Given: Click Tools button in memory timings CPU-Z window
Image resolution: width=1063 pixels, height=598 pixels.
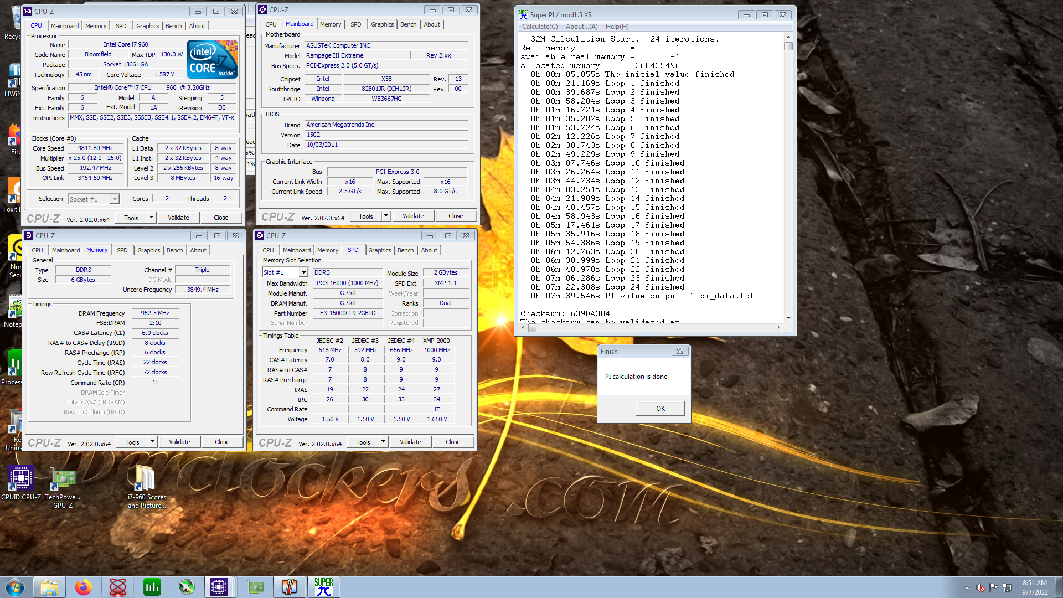Looking at the screenshot, I should pyautogui.click(x=132, y=442).
